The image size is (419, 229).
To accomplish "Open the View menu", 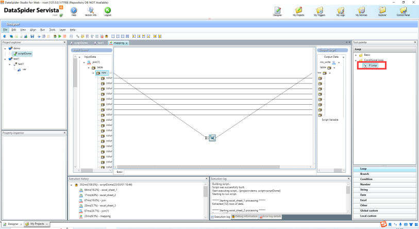I will tap(23, 30).
